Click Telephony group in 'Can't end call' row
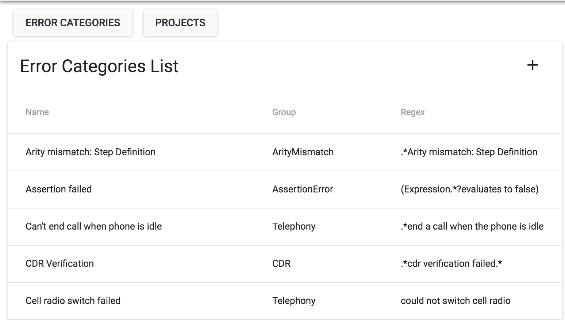 (294, 226)
